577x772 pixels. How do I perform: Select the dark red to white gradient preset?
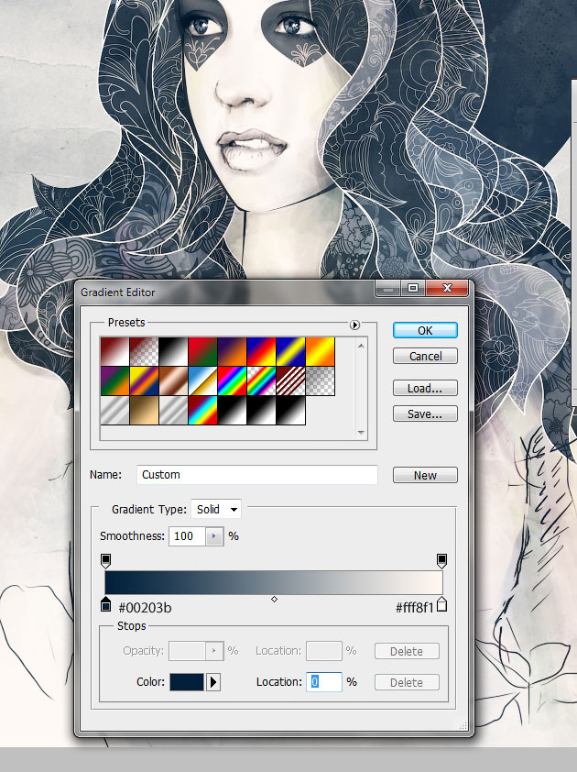114,351
